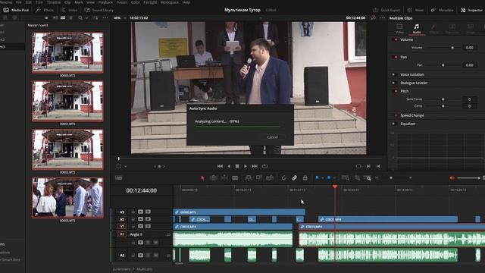This screenshot has height=273, width=485.
Task: Select the 00000.MTS clip on track V3
Action: pos(239,212)
